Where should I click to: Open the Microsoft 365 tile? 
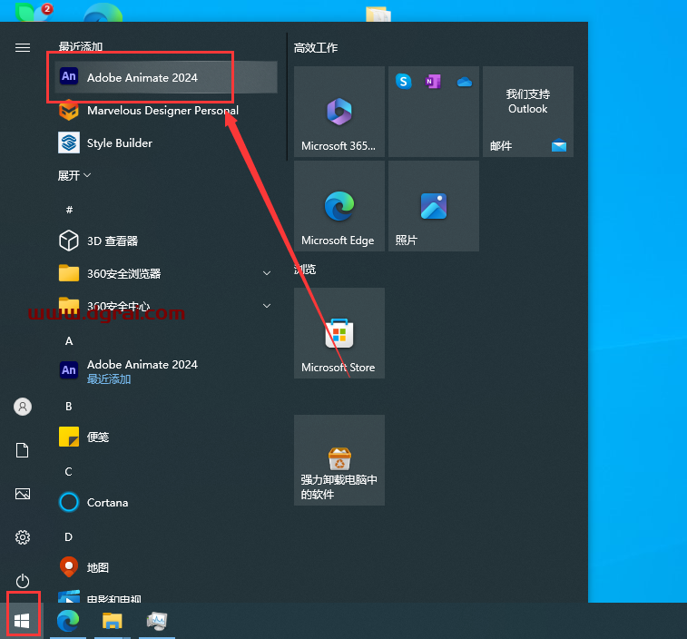(x=339, y=112)
